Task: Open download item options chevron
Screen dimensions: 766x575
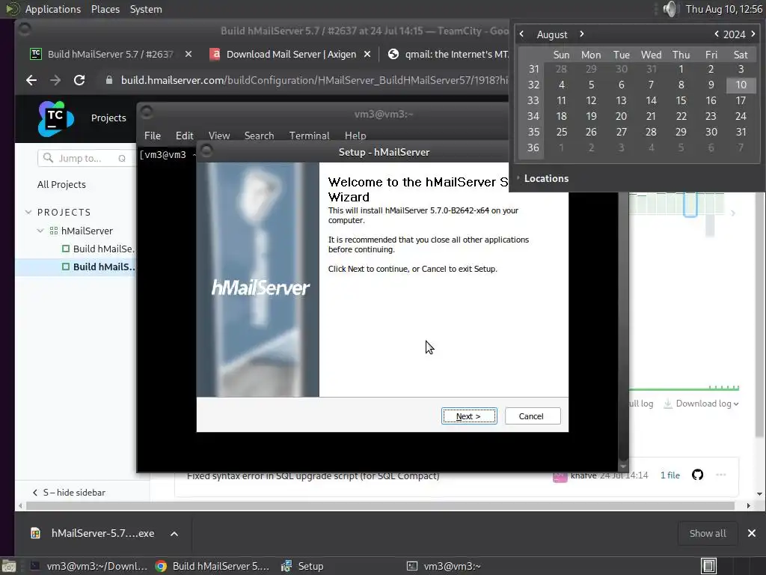Action: pos(174,533)
